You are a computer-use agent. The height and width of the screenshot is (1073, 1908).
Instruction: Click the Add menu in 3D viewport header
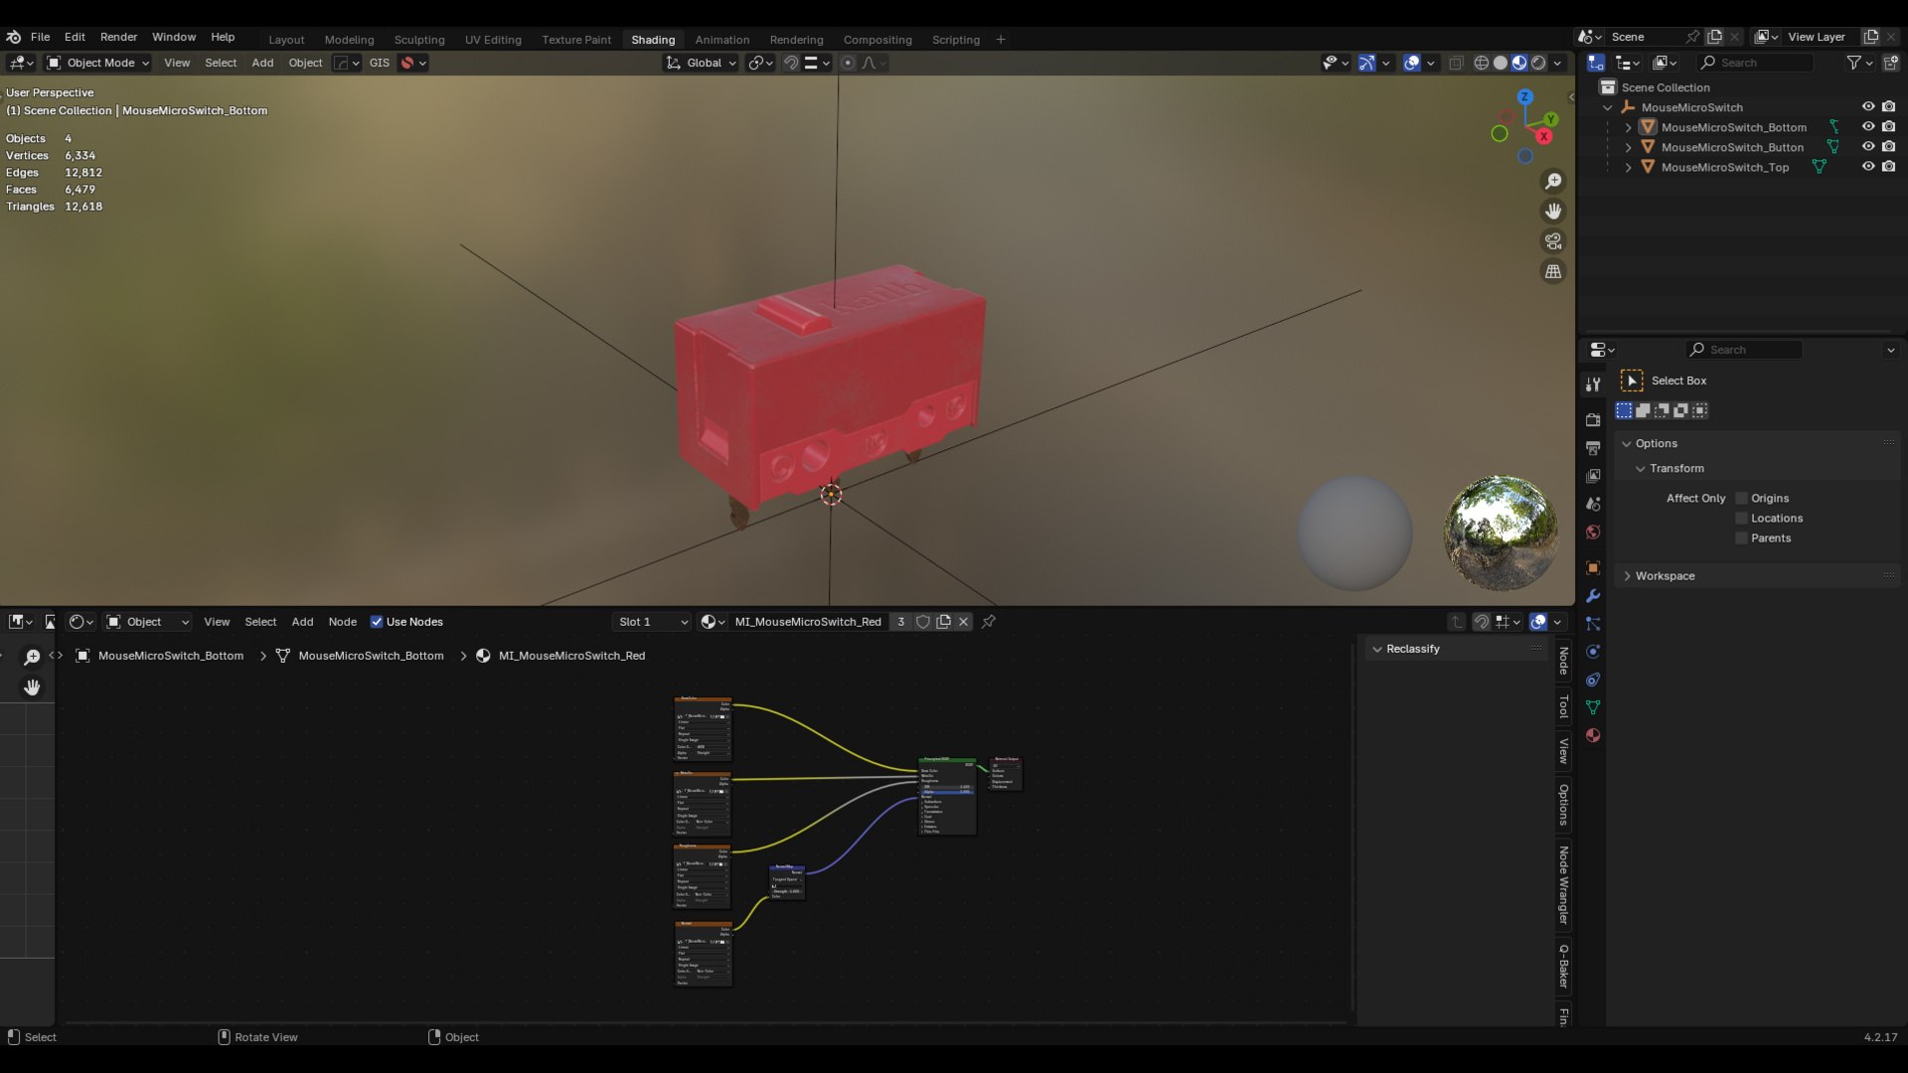tap(262, 63)
